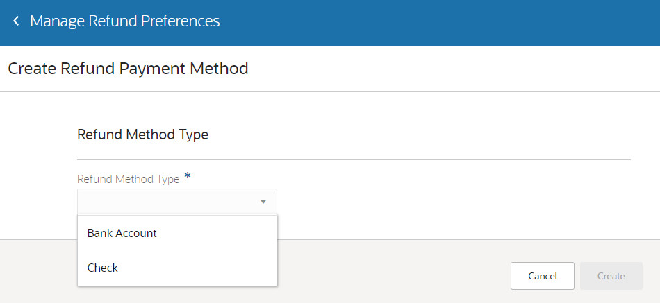Focus the Refund Method Type combo box field
Image resolution: width=660 pixels, height=303 pixels.
167,202
